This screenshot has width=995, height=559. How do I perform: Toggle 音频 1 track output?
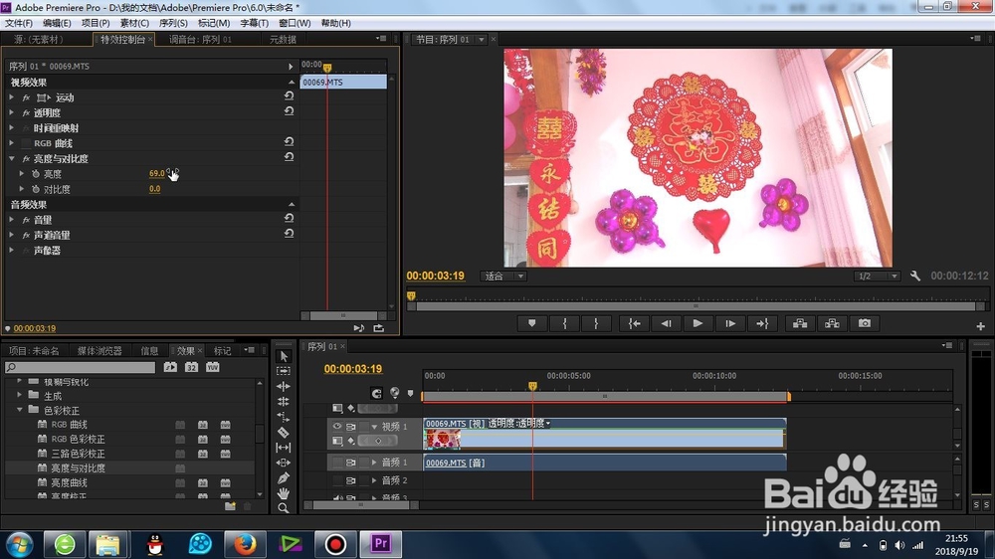tap(337, 463)
